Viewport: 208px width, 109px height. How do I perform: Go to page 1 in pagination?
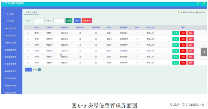click(39, 70)
